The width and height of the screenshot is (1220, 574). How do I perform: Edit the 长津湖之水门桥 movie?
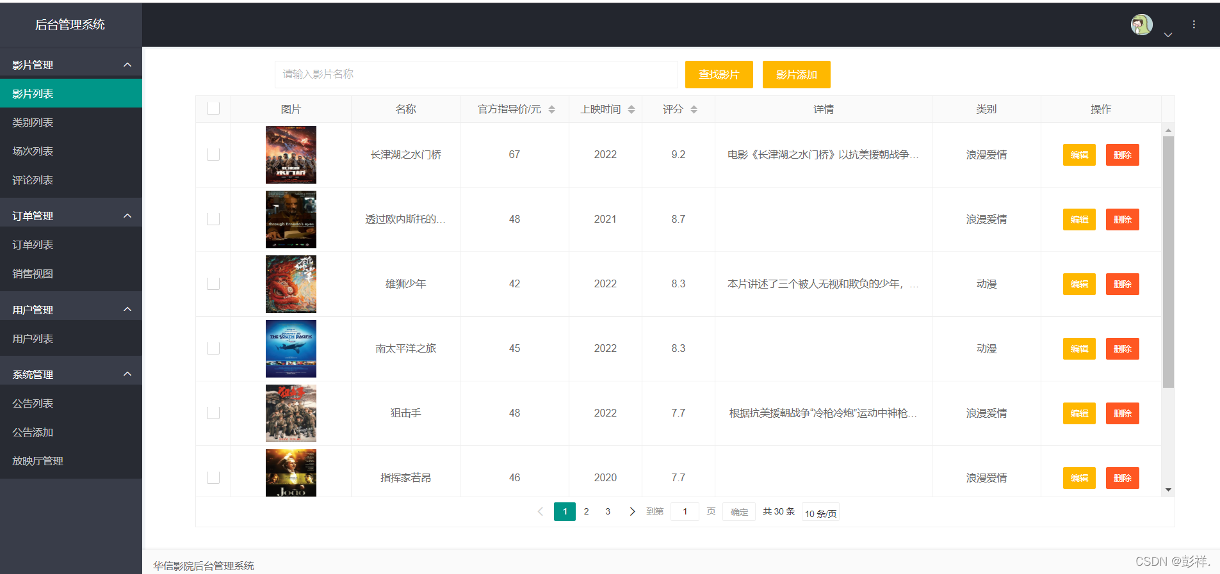[x=1079, y=155]
